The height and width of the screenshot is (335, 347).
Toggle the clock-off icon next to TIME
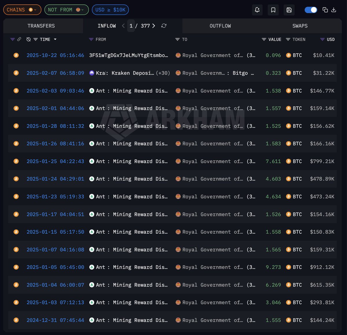[28, 39]
